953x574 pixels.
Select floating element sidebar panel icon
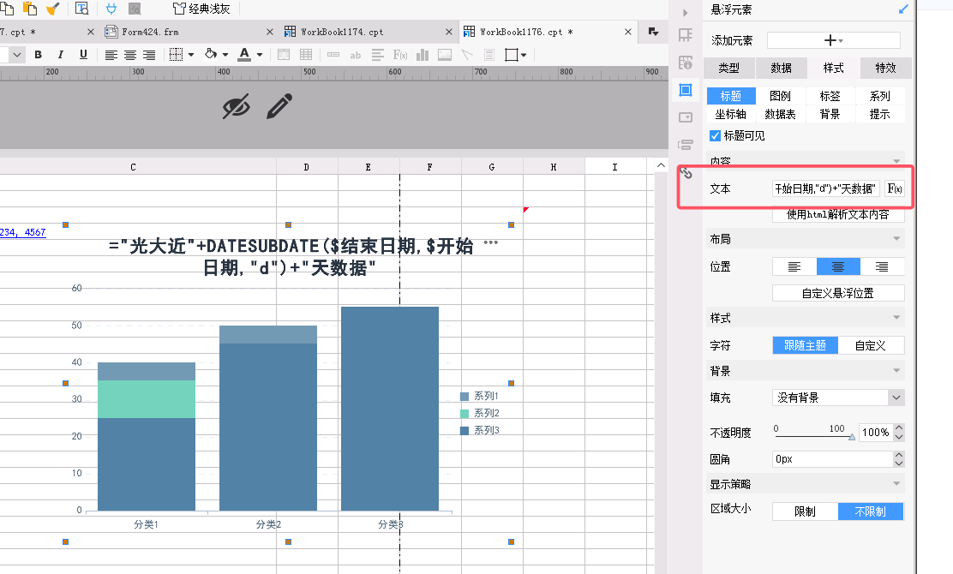pyautogui.click(x=686, y=90)
